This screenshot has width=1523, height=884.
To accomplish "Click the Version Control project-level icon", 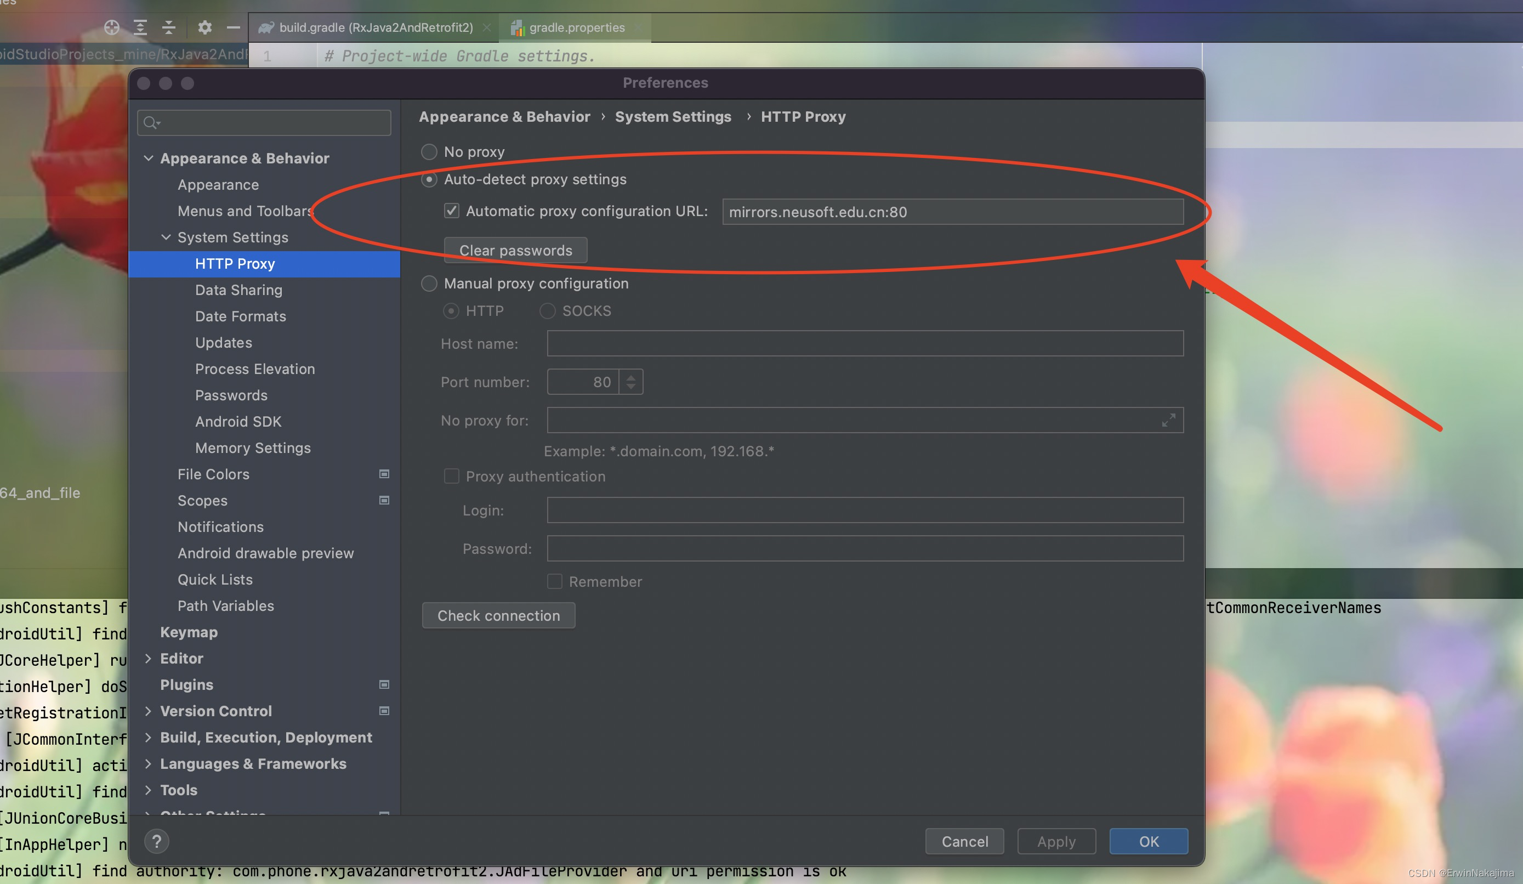I will (384, 711).
